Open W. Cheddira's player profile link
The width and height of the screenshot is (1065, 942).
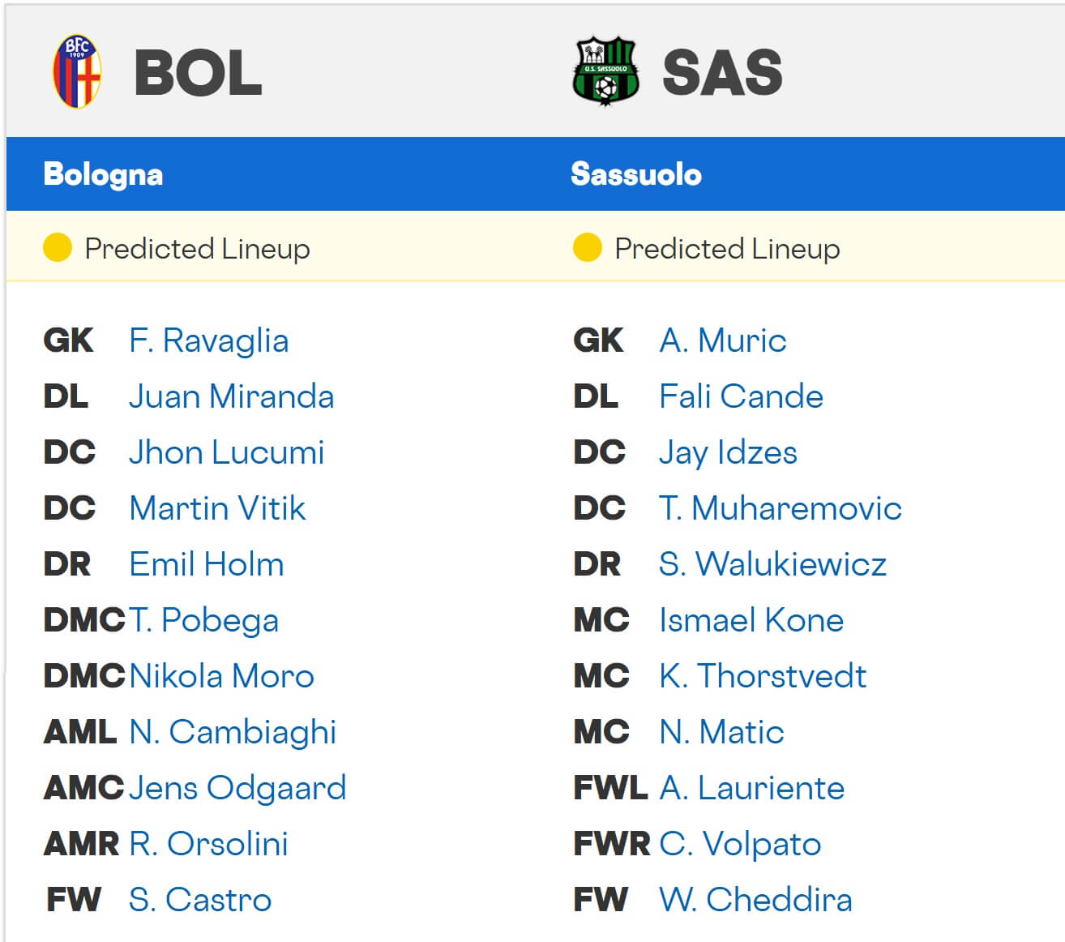pyautogui.click(x=755, y=900)
